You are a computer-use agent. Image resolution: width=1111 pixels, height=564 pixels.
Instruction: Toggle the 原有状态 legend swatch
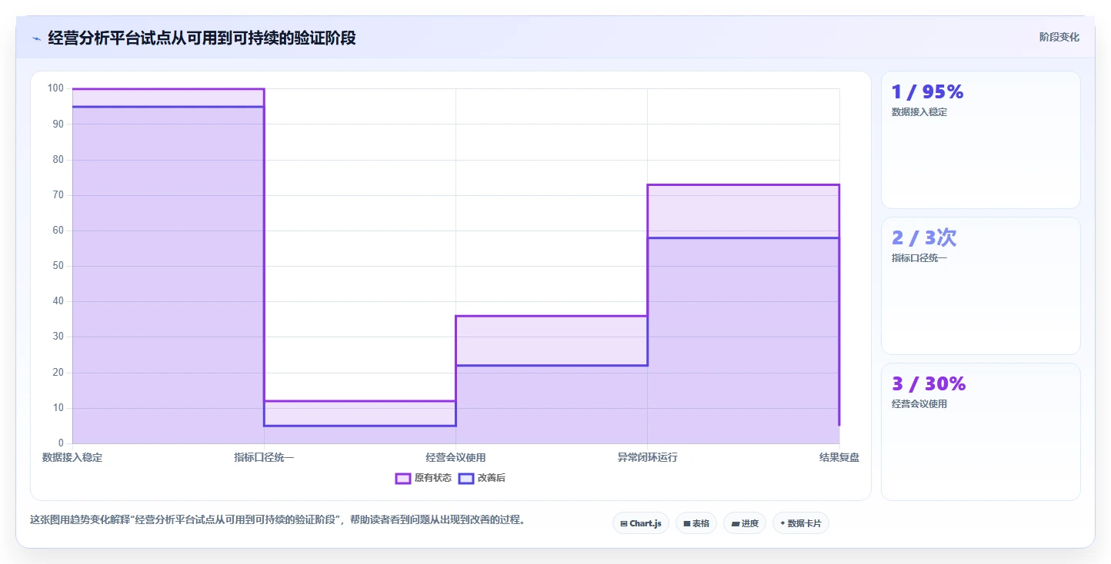point(403,478)
